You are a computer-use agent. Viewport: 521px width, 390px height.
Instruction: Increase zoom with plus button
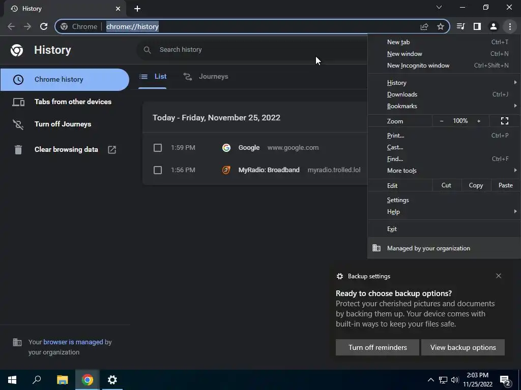[479, 121]
